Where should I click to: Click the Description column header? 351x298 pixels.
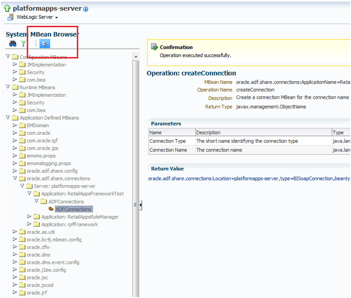click(x=263, y=132)
